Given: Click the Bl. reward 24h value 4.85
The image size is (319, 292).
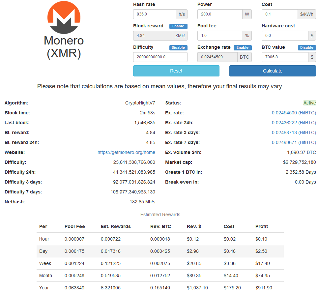Looking at the screenshot, I should point(151,142).
